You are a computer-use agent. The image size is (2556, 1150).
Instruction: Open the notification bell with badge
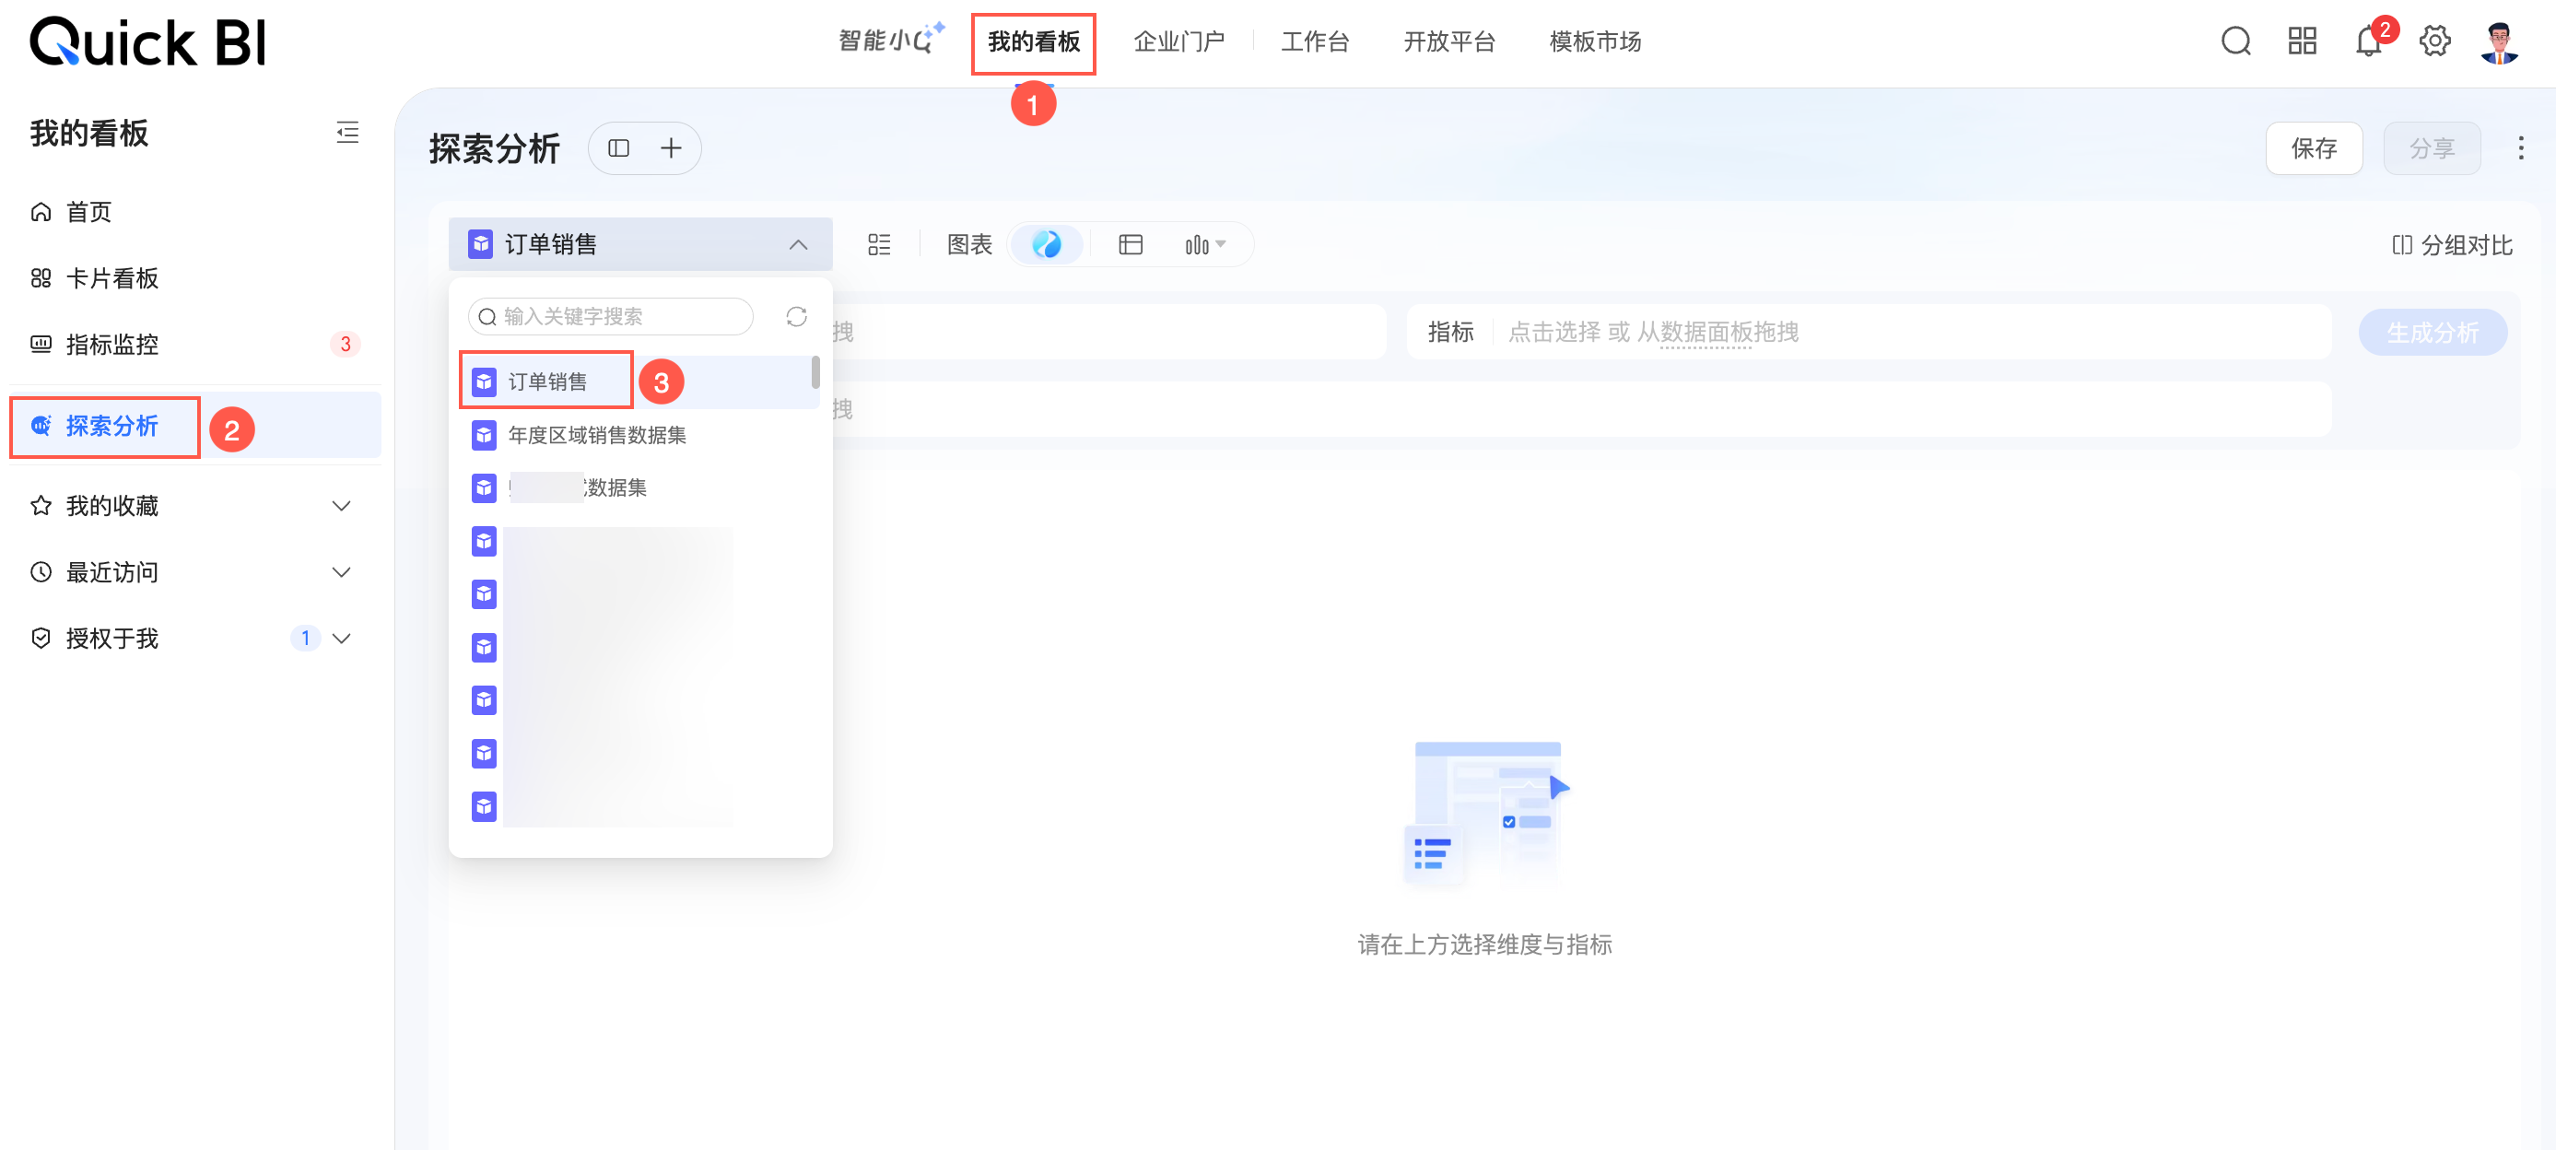click(x=2367, y=41)
